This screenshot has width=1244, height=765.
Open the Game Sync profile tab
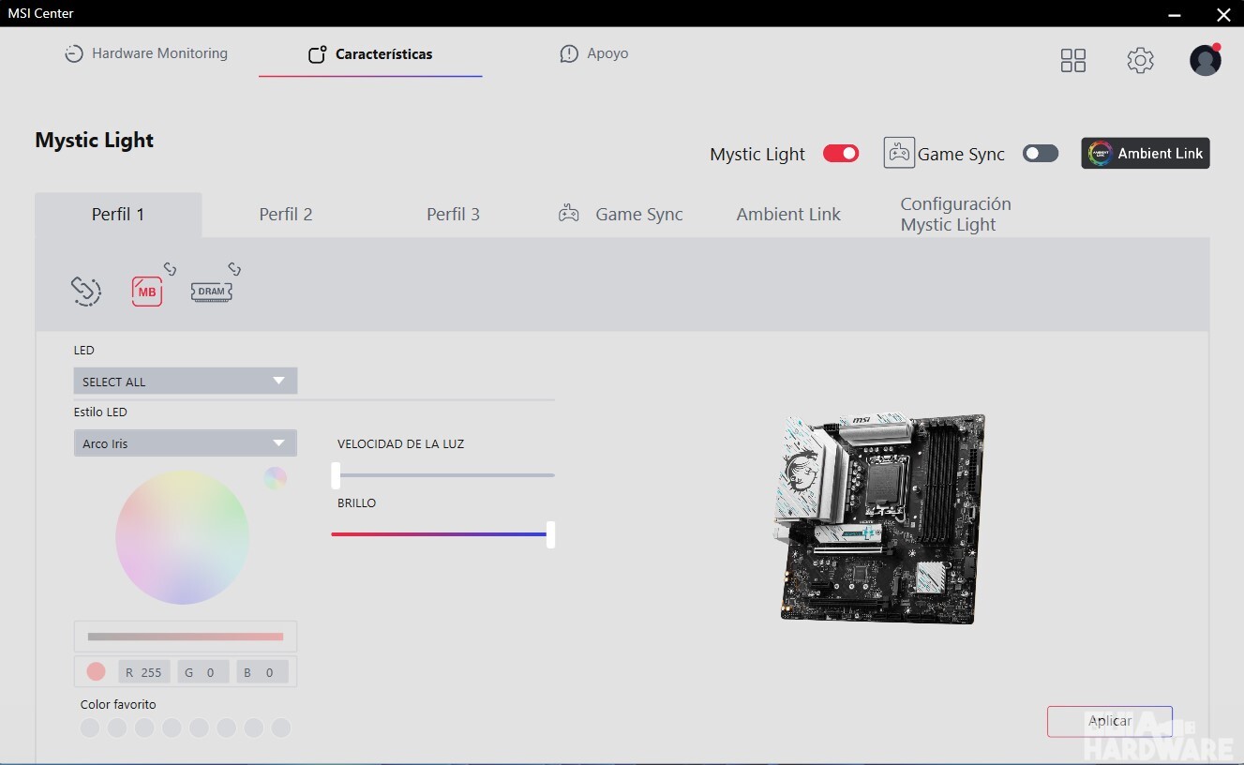pyautogui.click(x=621, y=215)
